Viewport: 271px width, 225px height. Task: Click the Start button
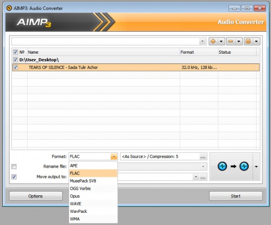(236, 196)
